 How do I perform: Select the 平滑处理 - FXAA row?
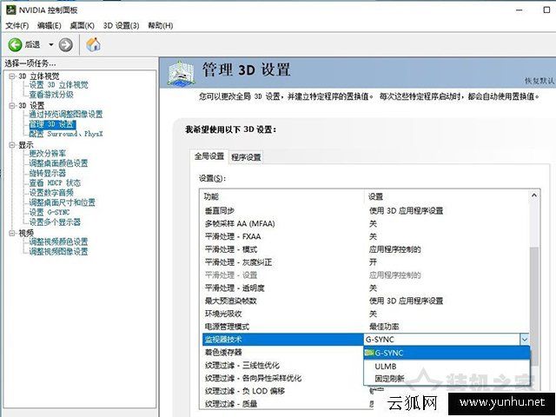[x=365, y=236]
